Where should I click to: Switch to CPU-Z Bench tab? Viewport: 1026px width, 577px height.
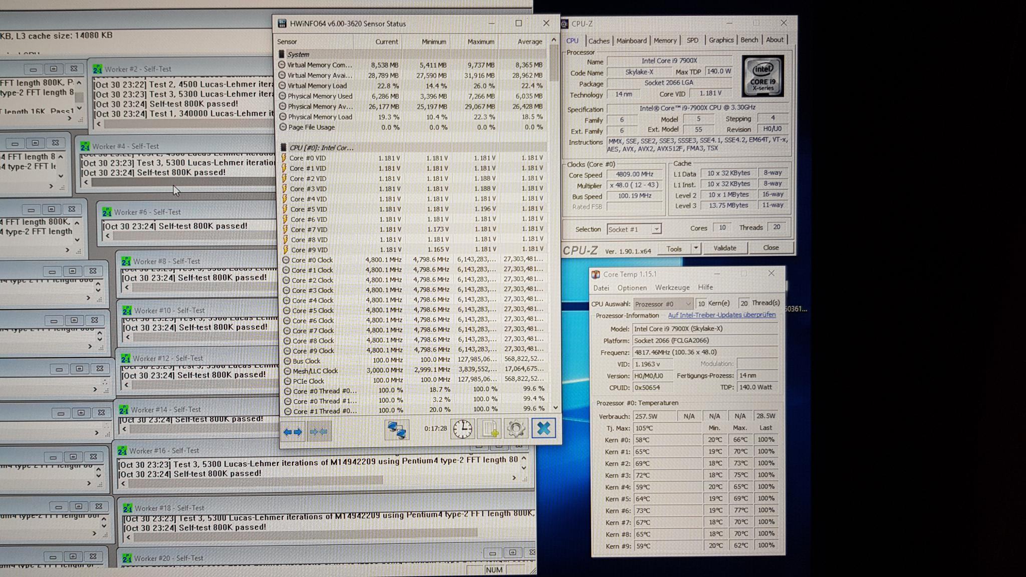coord(749,40)
